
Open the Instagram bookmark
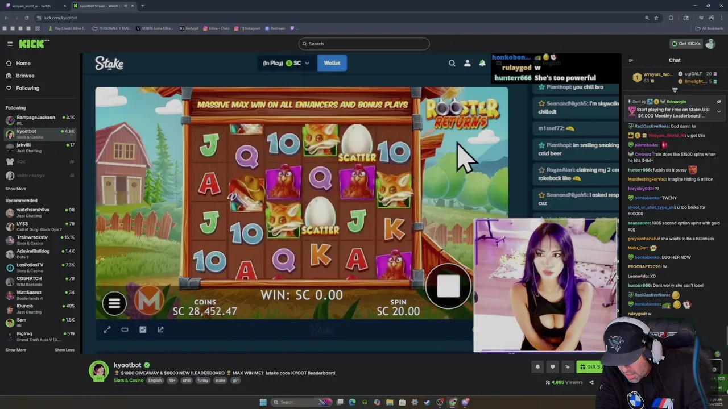pyautogui.click(x=247, y=28)
